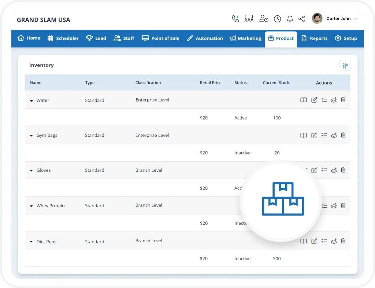This screenshot has width=375, height=288.
Task: Collapse the Water row
Action: click(31, 101)
